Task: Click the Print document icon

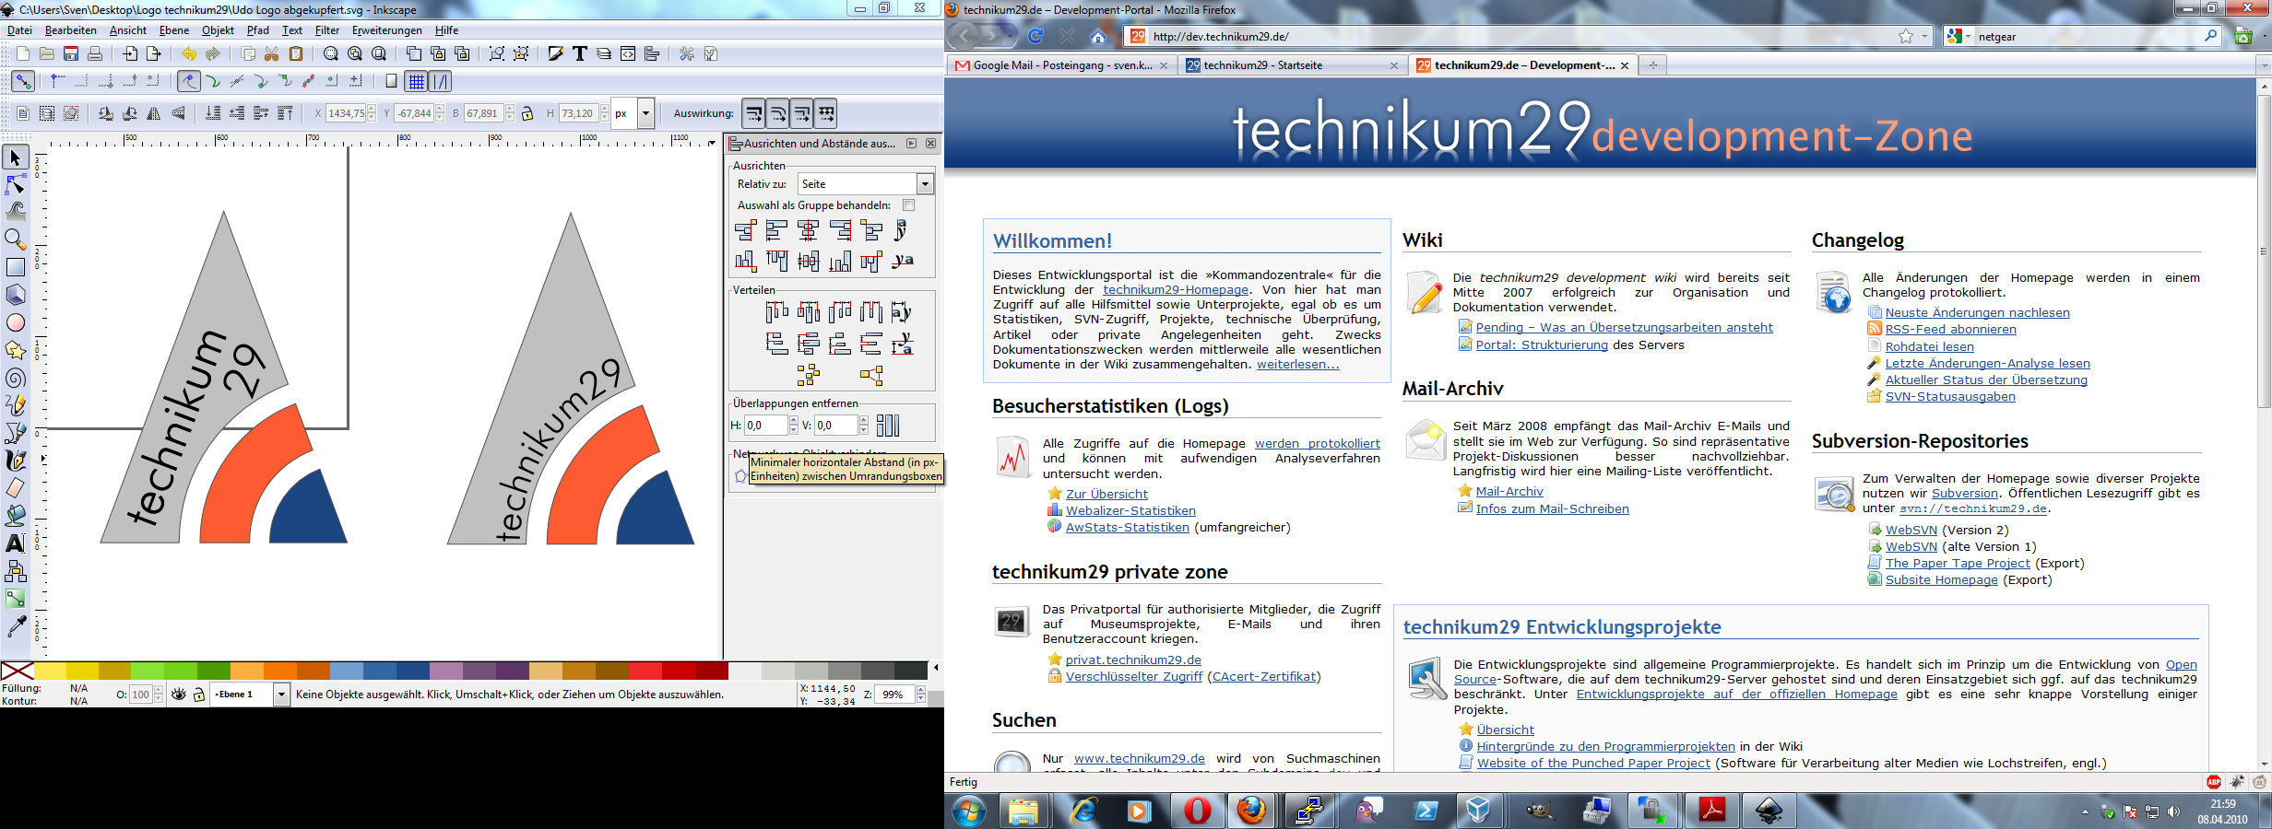Action: pos(95,53)
